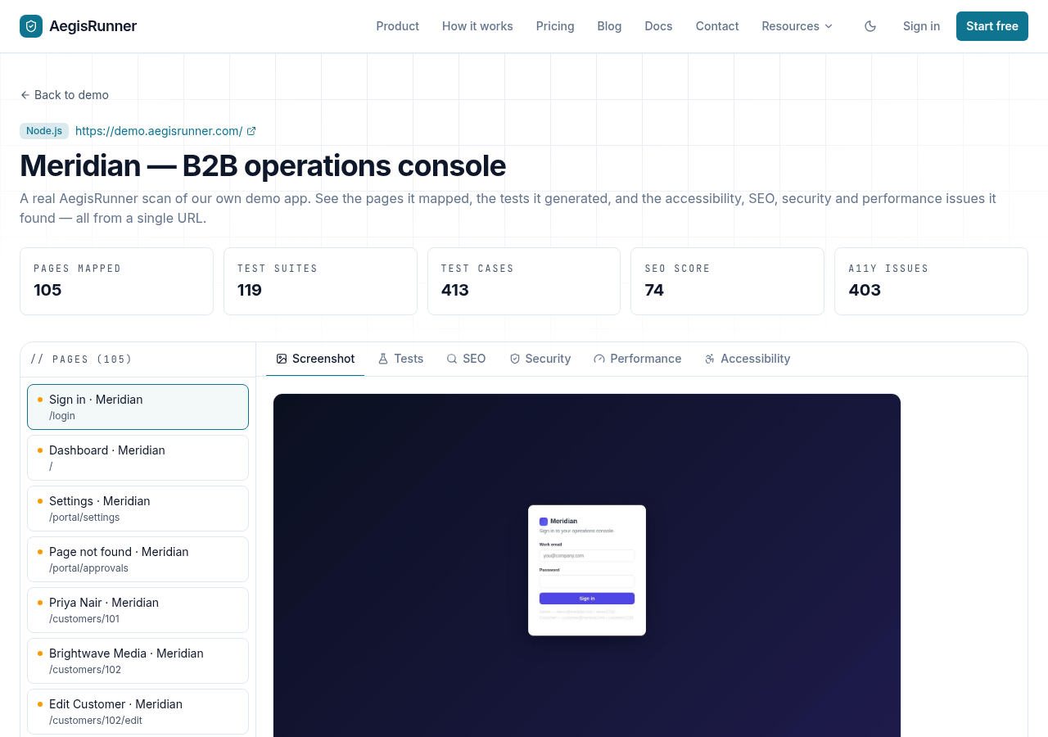
Task: Click the Screenshot tab image icon
Action: (x=282, y=359)
